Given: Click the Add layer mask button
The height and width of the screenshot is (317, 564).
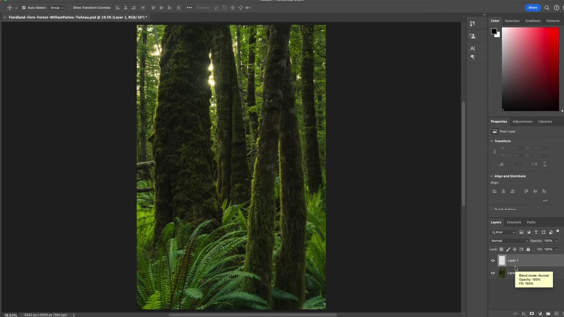Looking at the screenshot, I should (x=532, y=313).
